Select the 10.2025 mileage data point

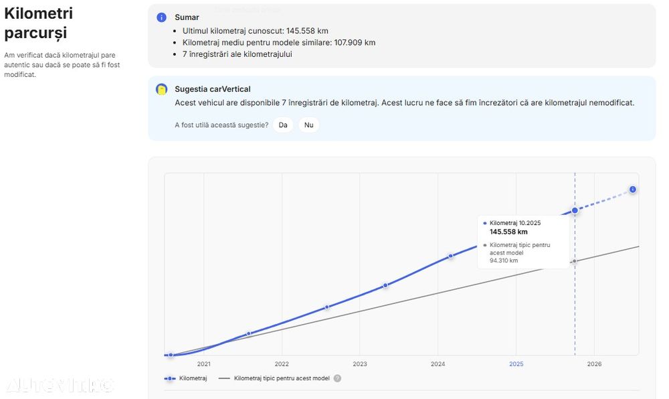(575, 210)
